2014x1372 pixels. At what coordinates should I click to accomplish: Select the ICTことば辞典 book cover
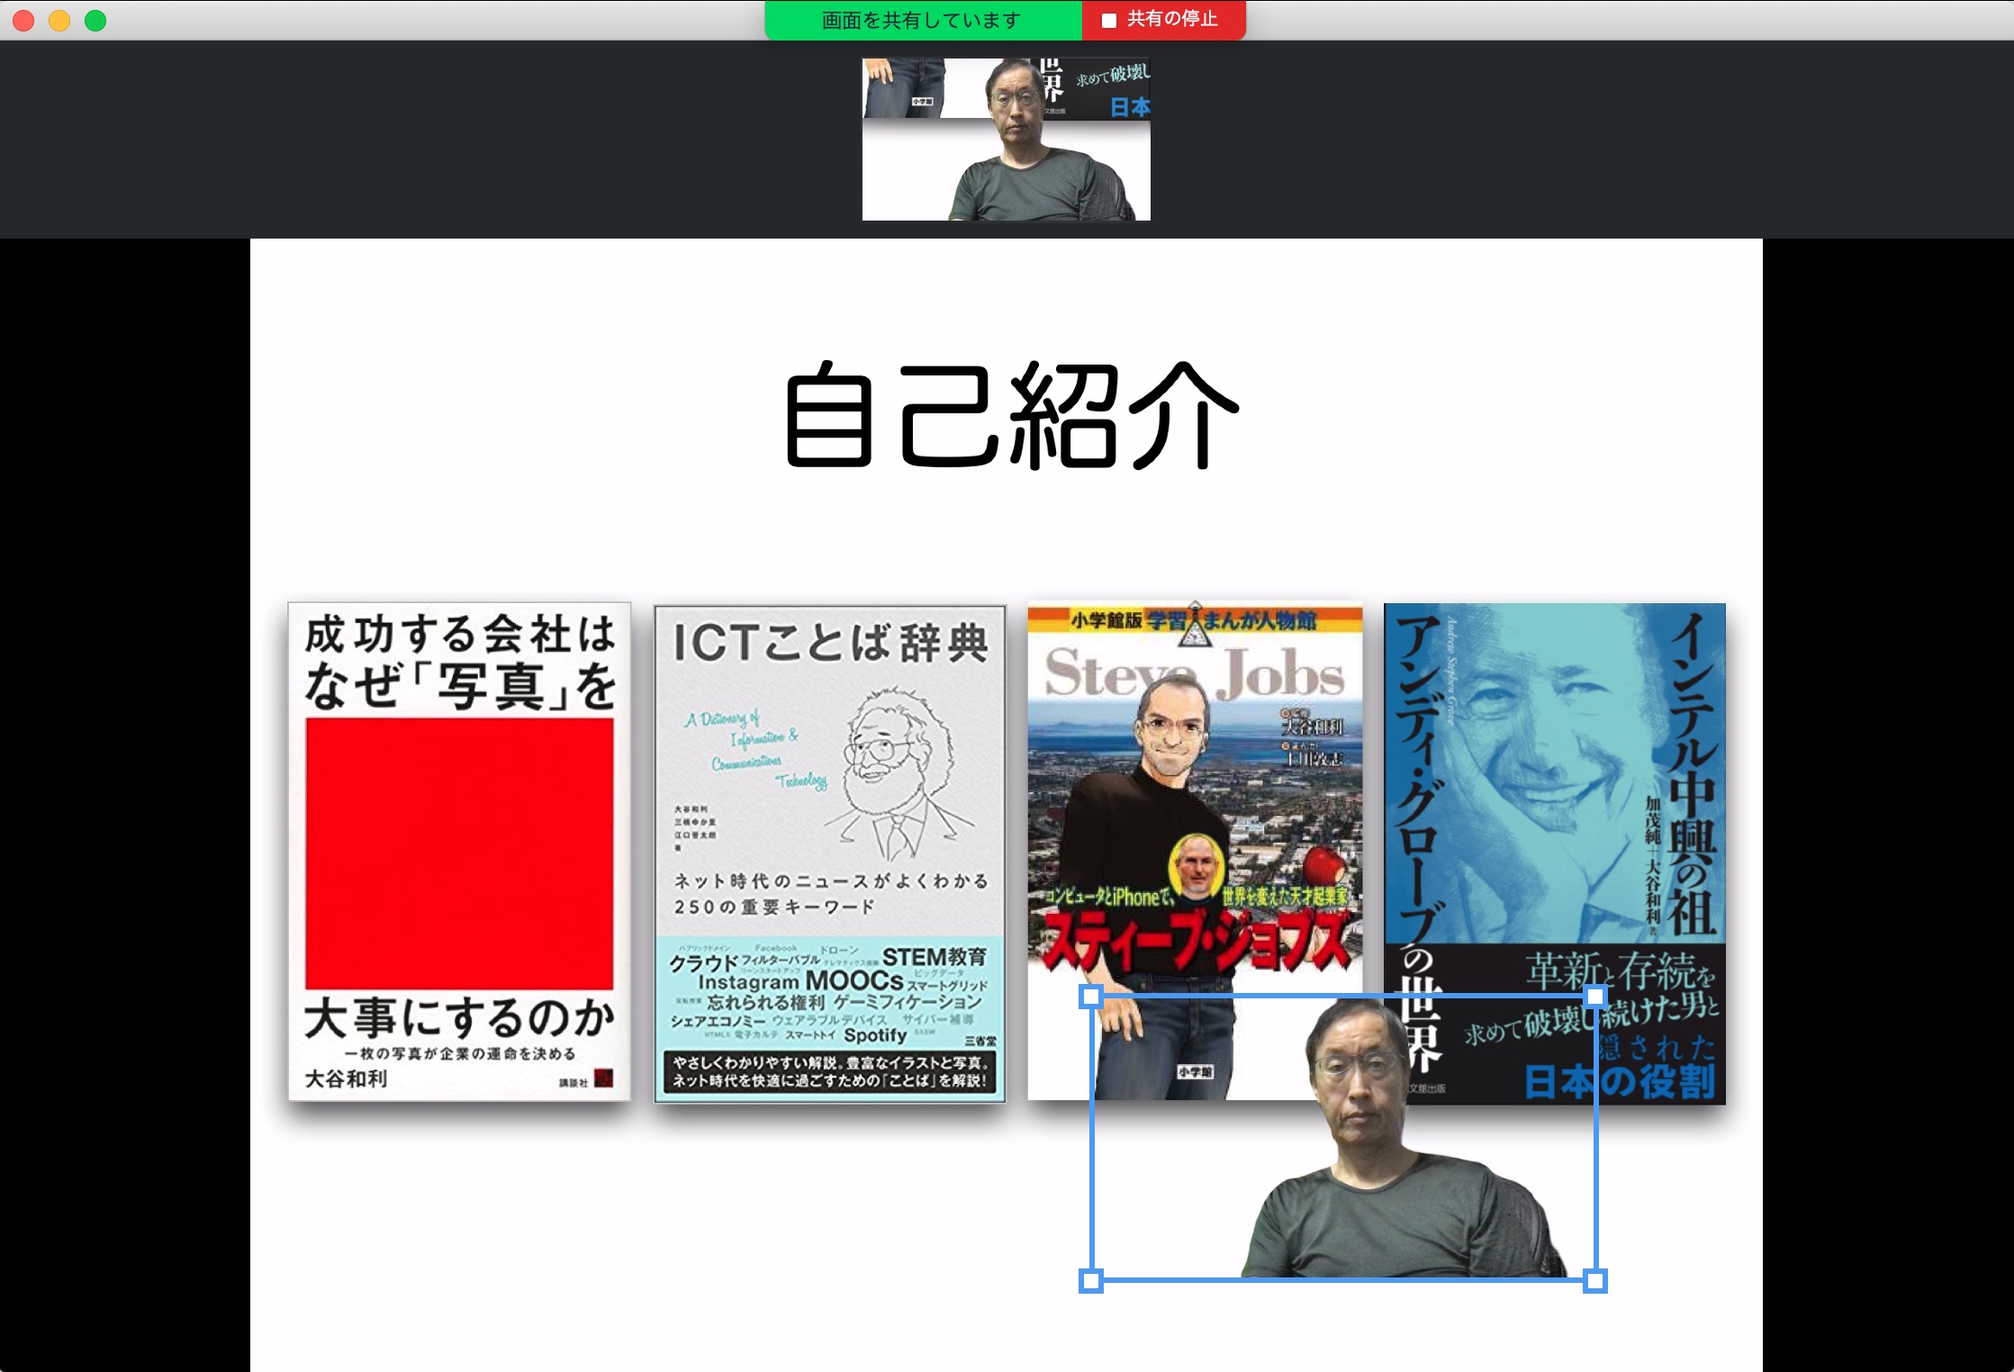coord(829,853)
